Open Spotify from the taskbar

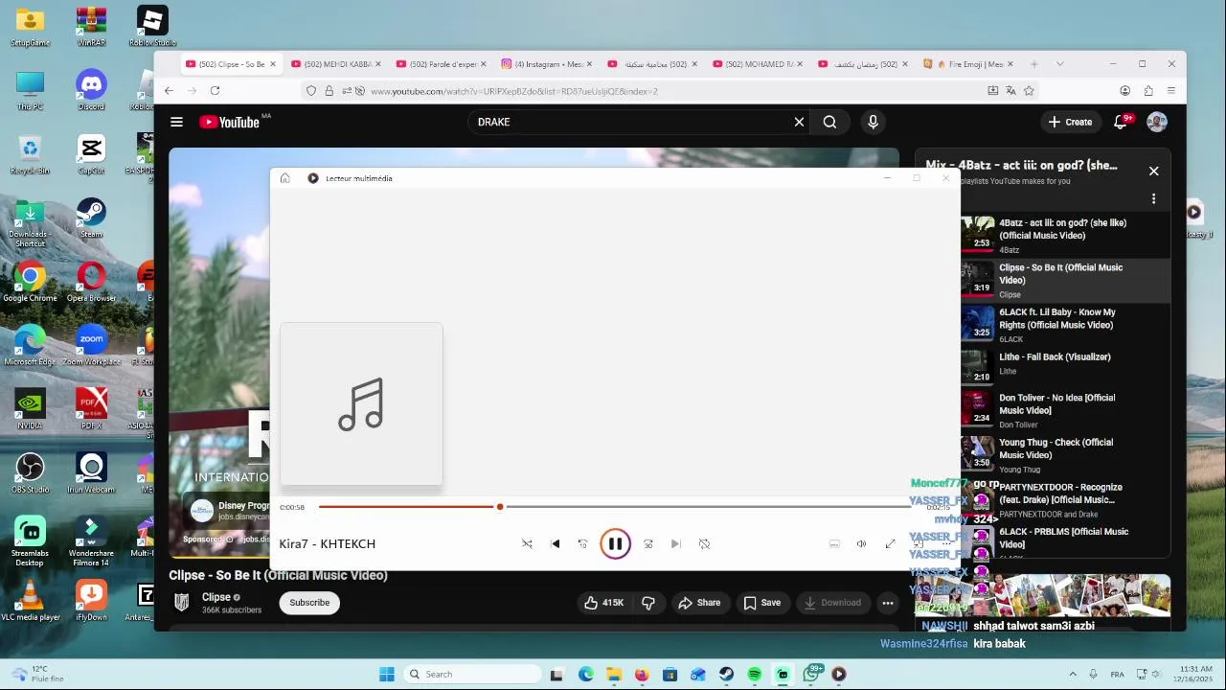click(755, 675)
